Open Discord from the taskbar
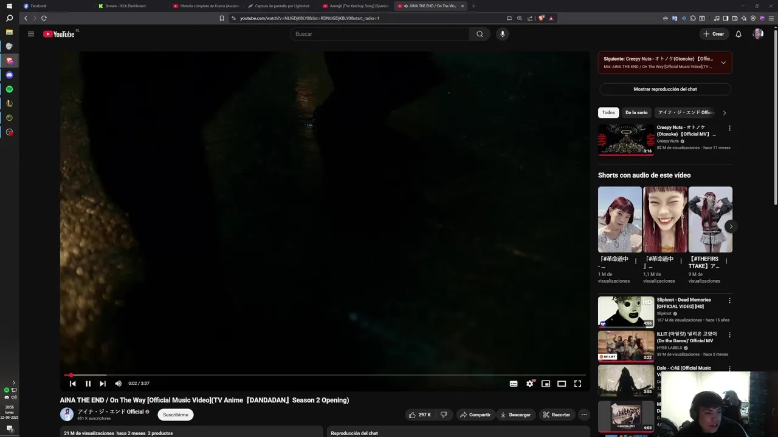The image size is (778, 437). pos(9,75)
